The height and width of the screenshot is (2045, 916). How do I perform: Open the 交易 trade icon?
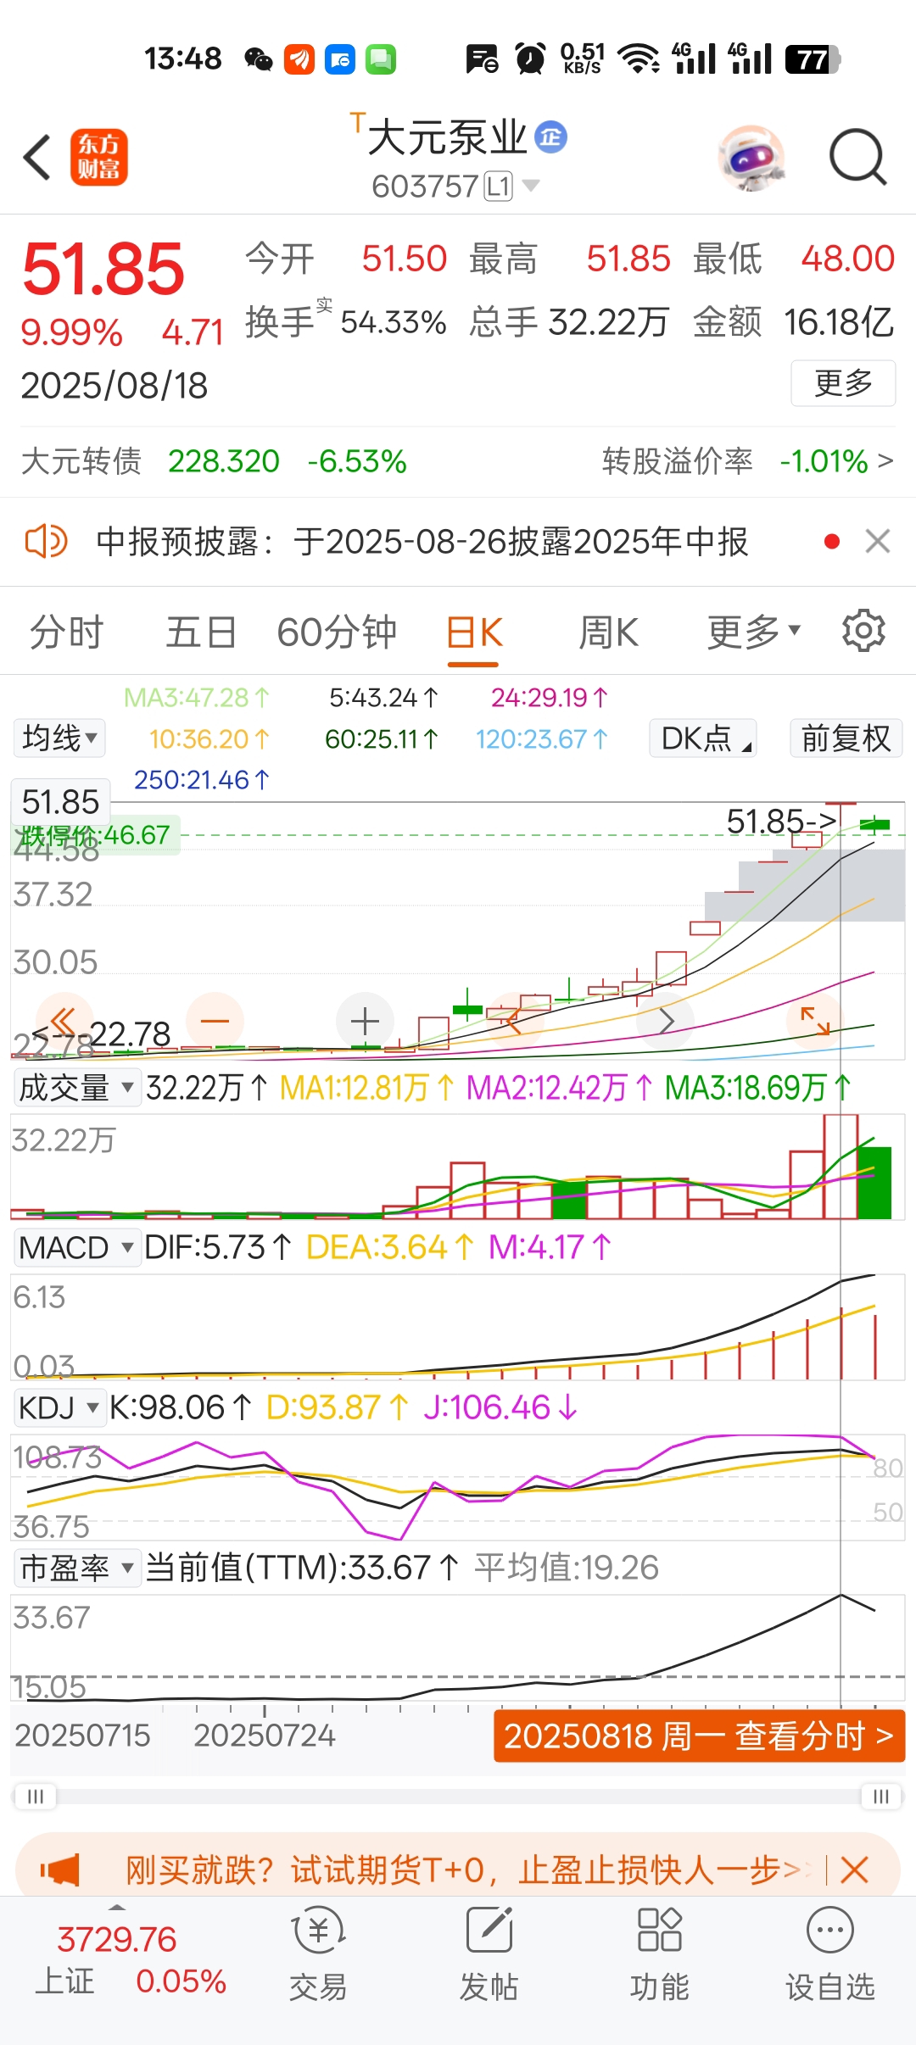[318, 1954]
